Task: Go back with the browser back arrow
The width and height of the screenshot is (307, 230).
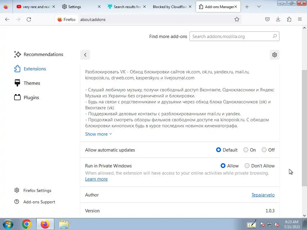Action: 7,19
